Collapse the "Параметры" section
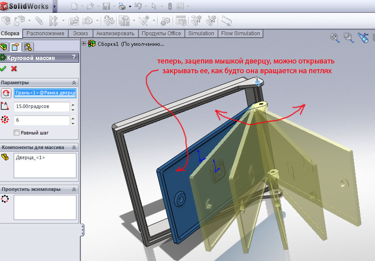 pos(74,83)
